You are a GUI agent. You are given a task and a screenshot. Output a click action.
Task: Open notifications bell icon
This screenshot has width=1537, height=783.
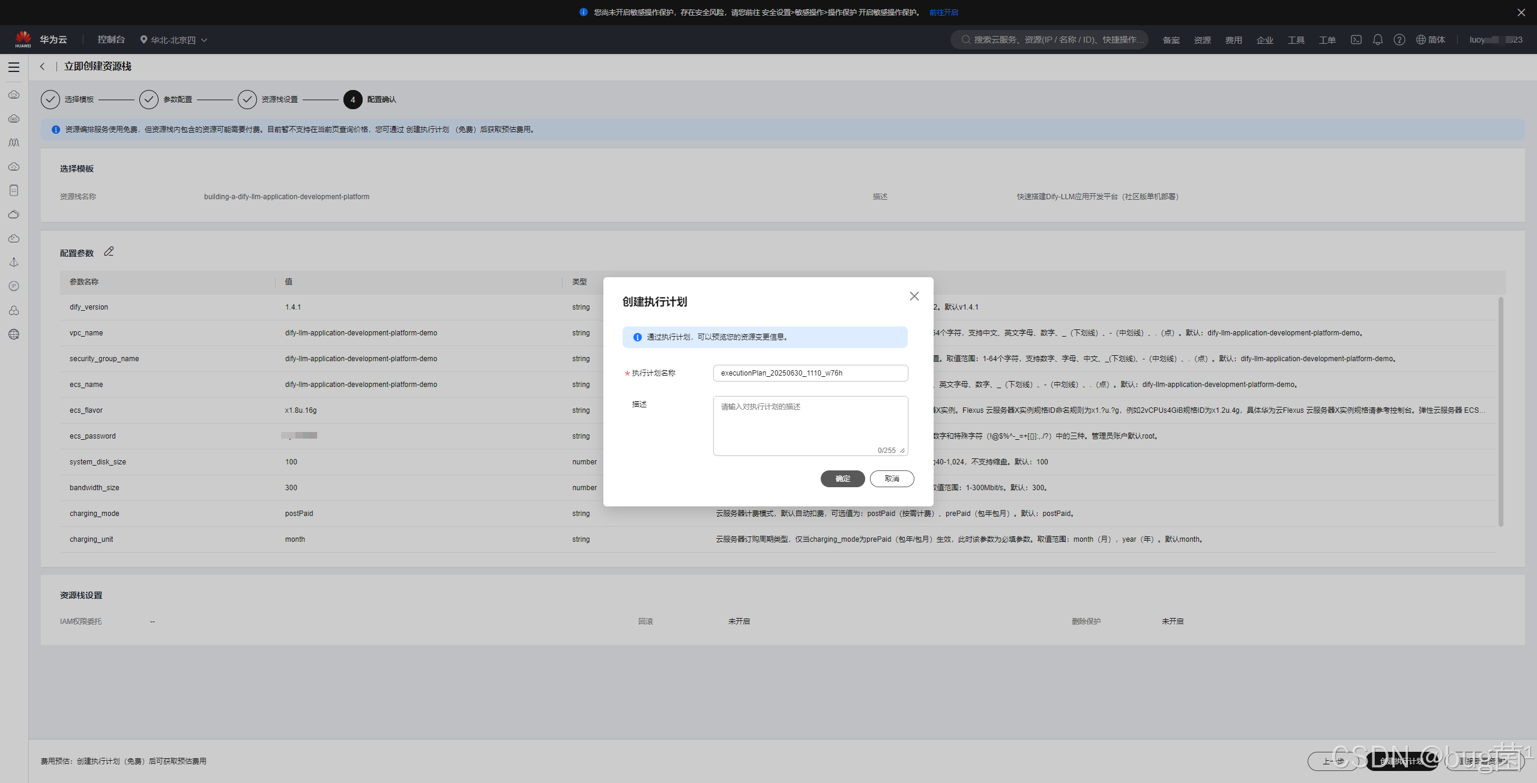pyautogui.click(x=1378, y=40)
